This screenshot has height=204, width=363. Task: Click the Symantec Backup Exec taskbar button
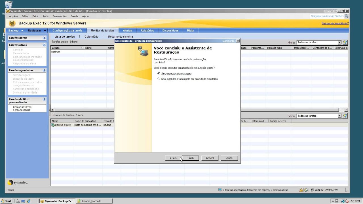pyautogui.click(x=58, y=201)
